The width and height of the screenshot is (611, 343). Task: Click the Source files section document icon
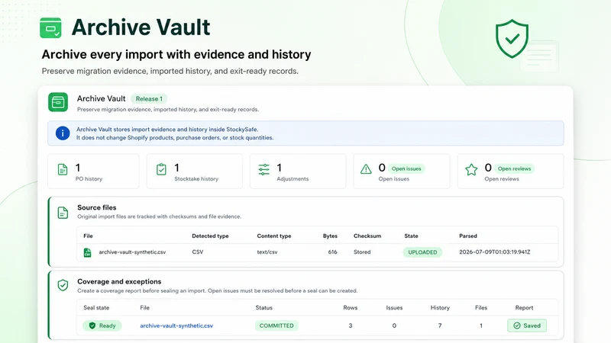pyautogui.click(x=63, y=213)
